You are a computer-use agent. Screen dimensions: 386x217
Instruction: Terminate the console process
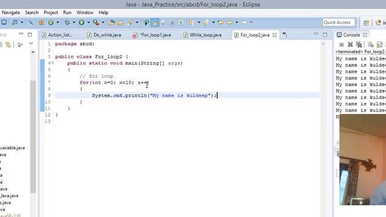click(x=341, y=45)
